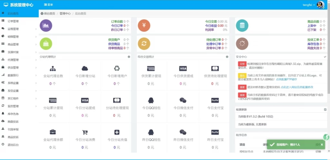Click the yellow warning badge in 安全中心
Viewport: 330px width, 160px height.
pyautogui.click(x=242, y=75)
